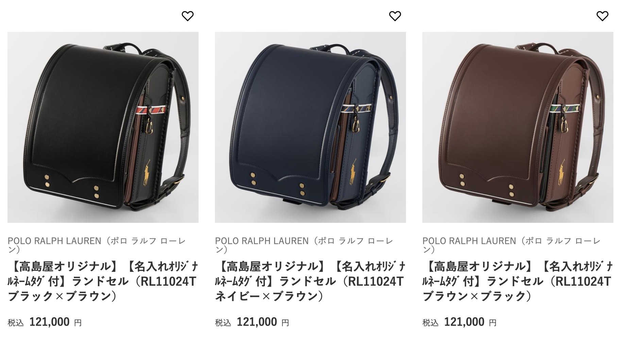Image resolution: width=627 pixels, height=339 pixels.
Task: Favorite the black and brown randoseru
Action: point(187,16)
